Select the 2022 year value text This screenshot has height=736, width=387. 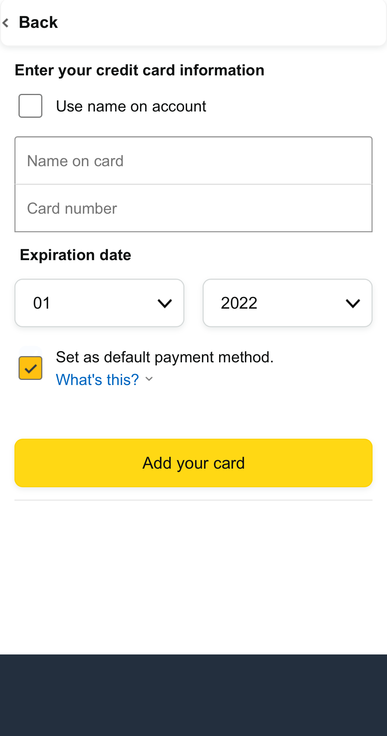pos(239,303)
